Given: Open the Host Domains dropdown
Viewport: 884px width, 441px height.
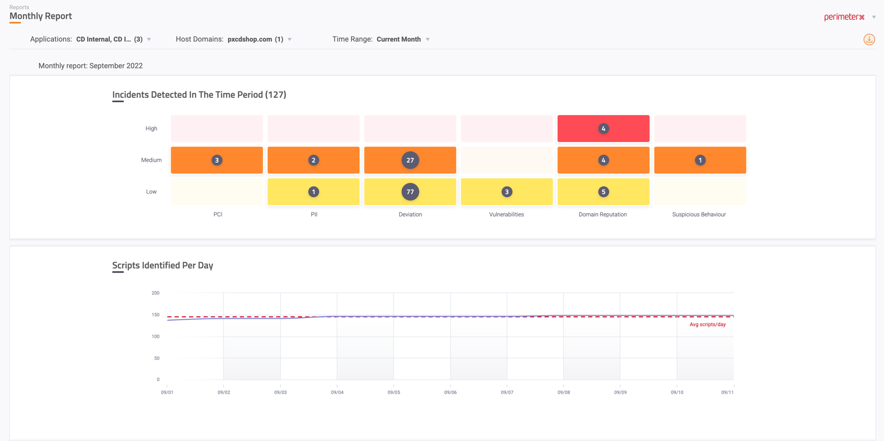Looking at the screenshot, I should 289,39.
